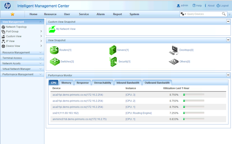
Task: Open the System menu
Action: pos(134,14)
